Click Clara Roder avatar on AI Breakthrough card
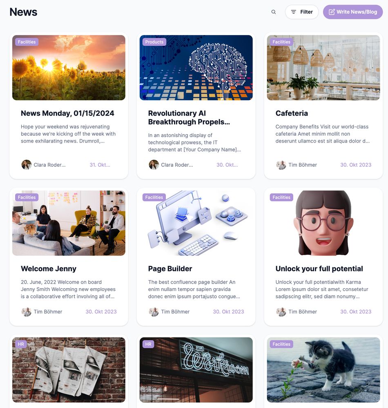 (154, 165)
